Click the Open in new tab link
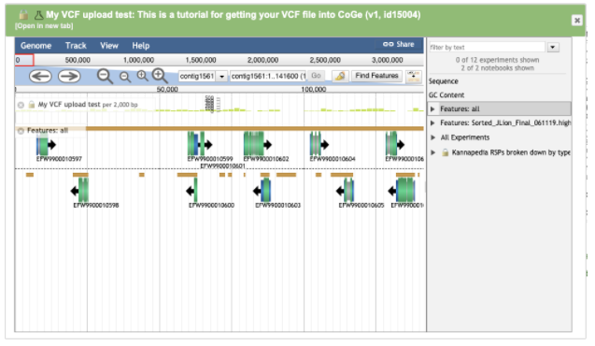 click(x=44, y=26)
